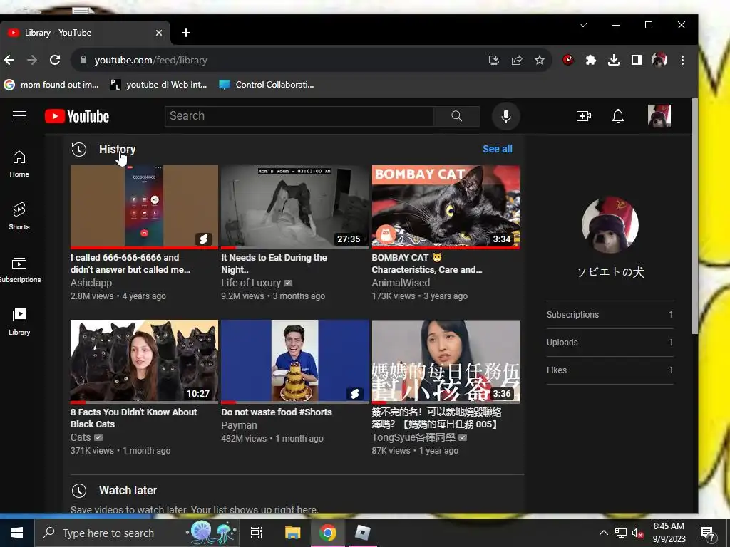Click the History clock icon
The width and height of the screenshot is (730, 547).
[78, 150]
